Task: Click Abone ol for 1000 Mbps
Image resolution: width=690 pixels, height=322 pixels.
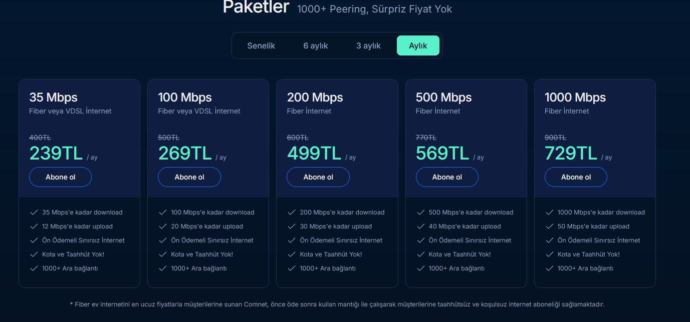Action: pyautogui.click(x=576, y=177)
